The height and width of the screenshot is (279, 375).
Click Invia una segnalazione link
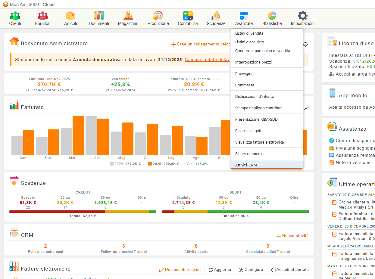(x=352, y=148)
